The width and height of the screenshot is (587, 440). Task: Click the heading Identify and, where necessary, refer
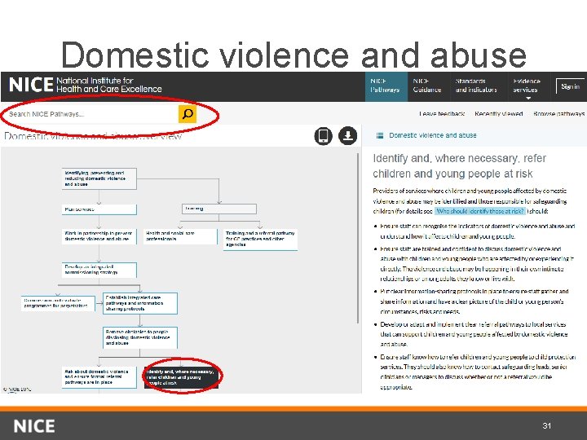[459, 166]
